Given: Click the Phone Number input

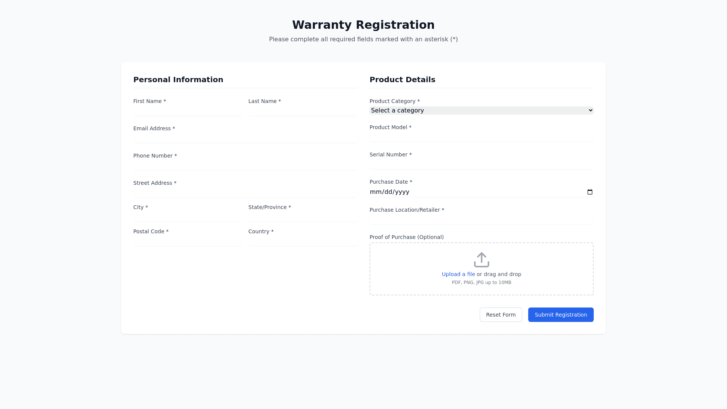Looking at the screenshot, I should pyautogui.click(x=245, y=165).
